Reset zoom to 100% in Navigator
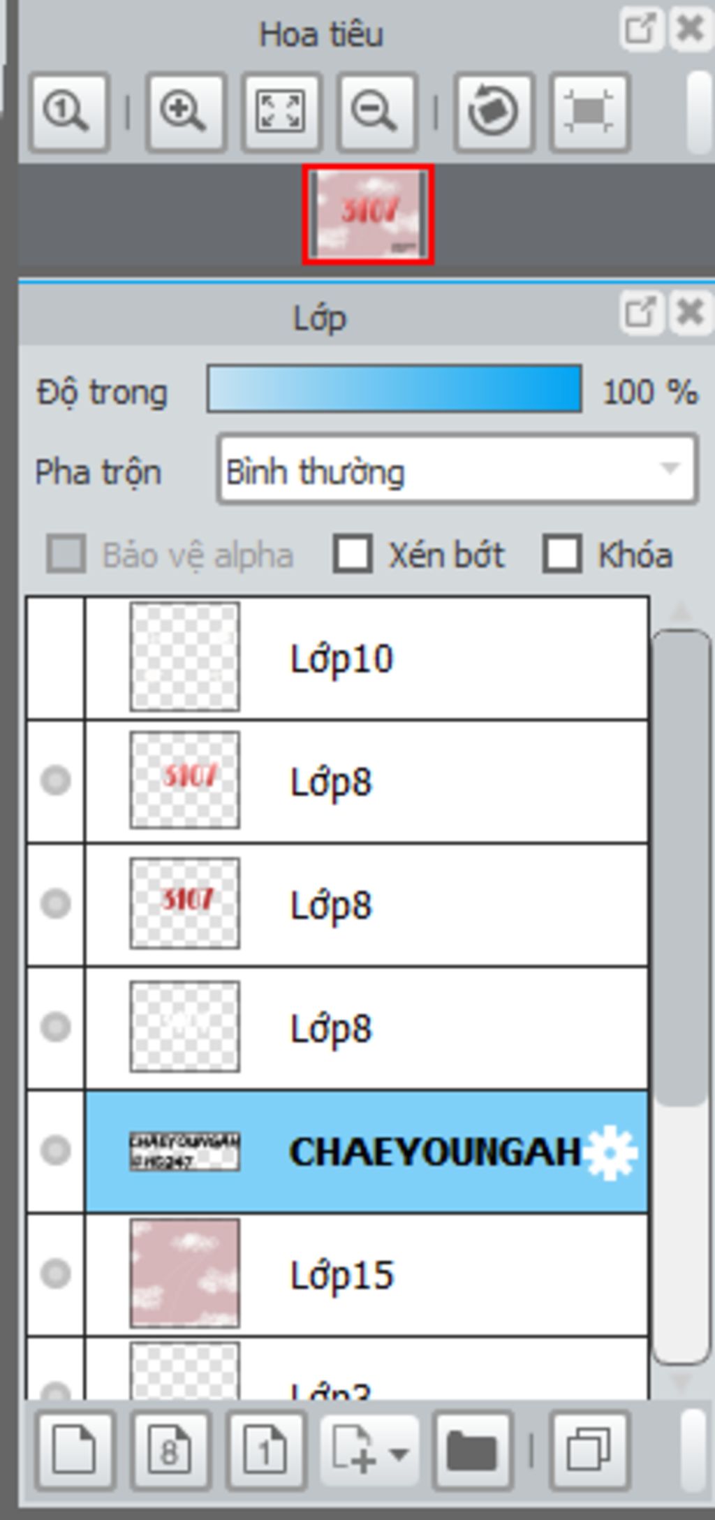 (68, 112)
